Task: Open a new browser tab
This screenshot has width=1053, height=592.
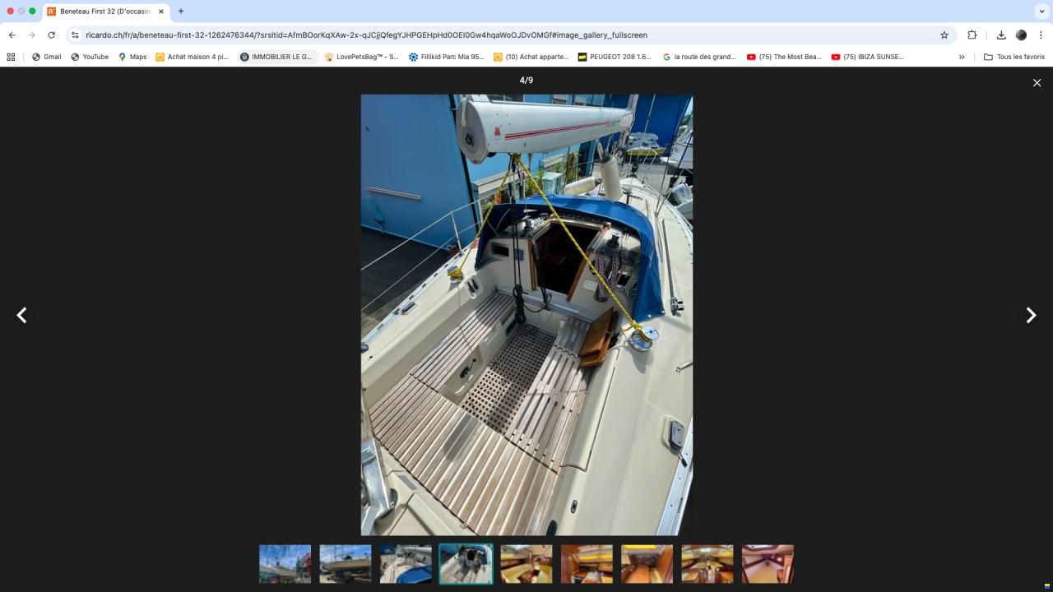Action: [x=181, y=12]
